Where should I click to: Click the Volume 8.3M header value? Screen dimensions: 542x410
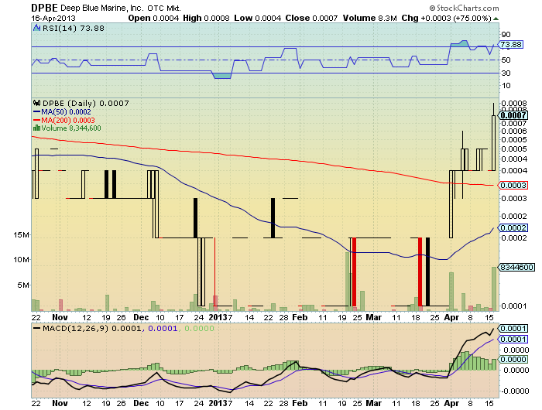pyautogui.click(x=369, y=19)
